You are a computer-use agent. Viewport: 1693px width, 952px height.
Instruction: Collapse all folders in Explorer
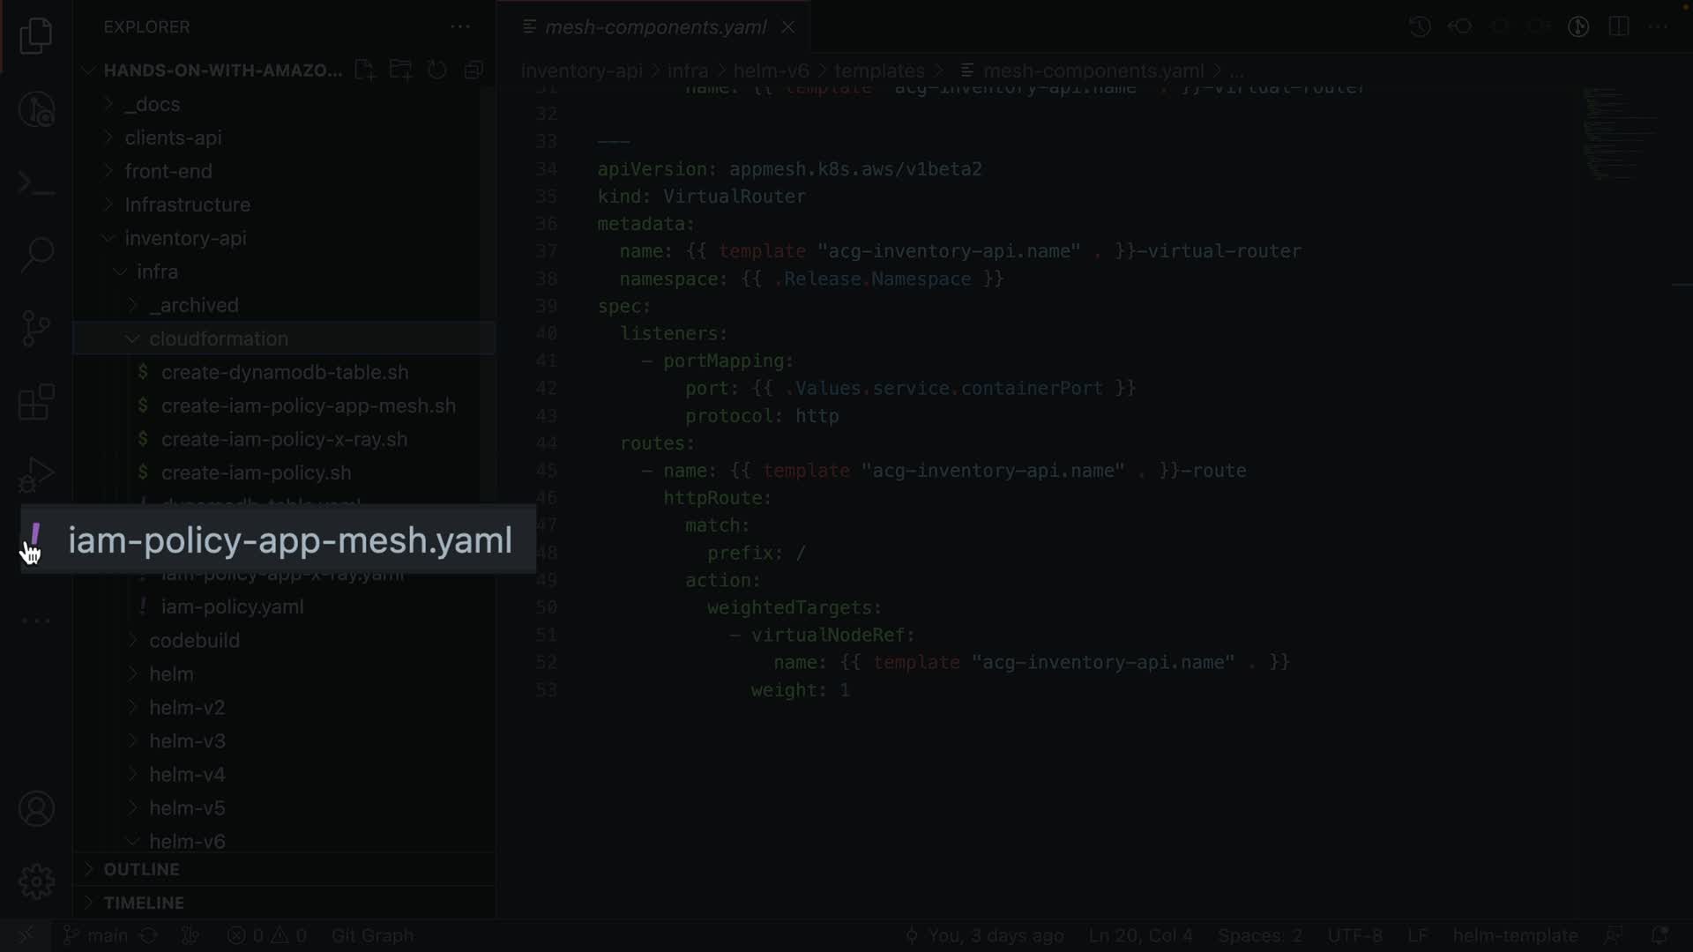click(x=474, y=71)
